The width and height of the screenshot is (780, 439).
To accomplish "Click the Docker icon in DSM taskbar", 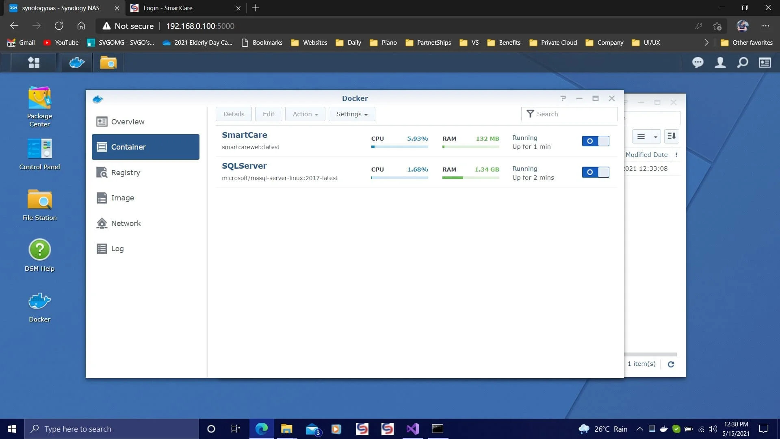I will tap(77, 63).
